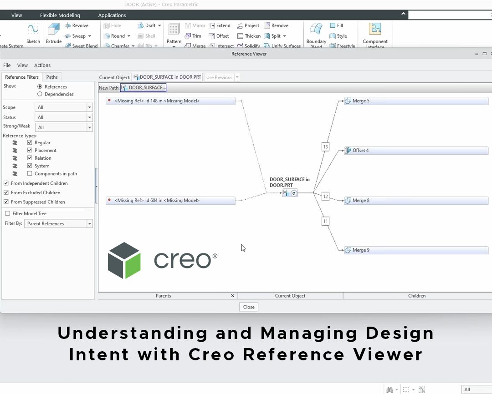Select the Sketch tool in the ribbon
The height and width of the screenshot is (394, 492).
coord(33,34)
